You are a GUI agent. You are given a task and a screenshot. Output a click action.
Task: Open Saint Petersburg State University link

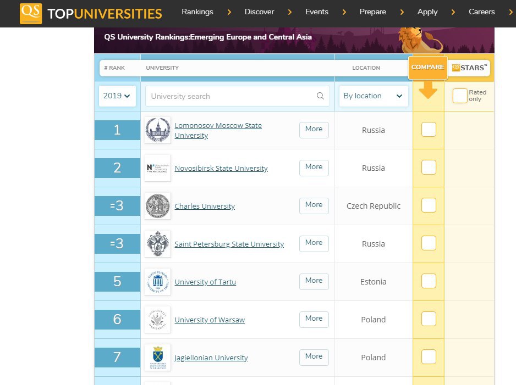229,244
